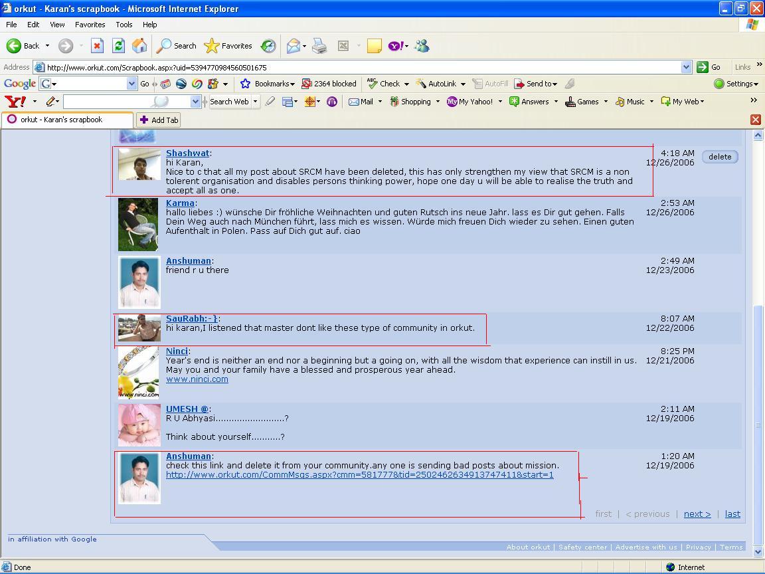Expand the Links bar chevron

(x=759, y=64)
